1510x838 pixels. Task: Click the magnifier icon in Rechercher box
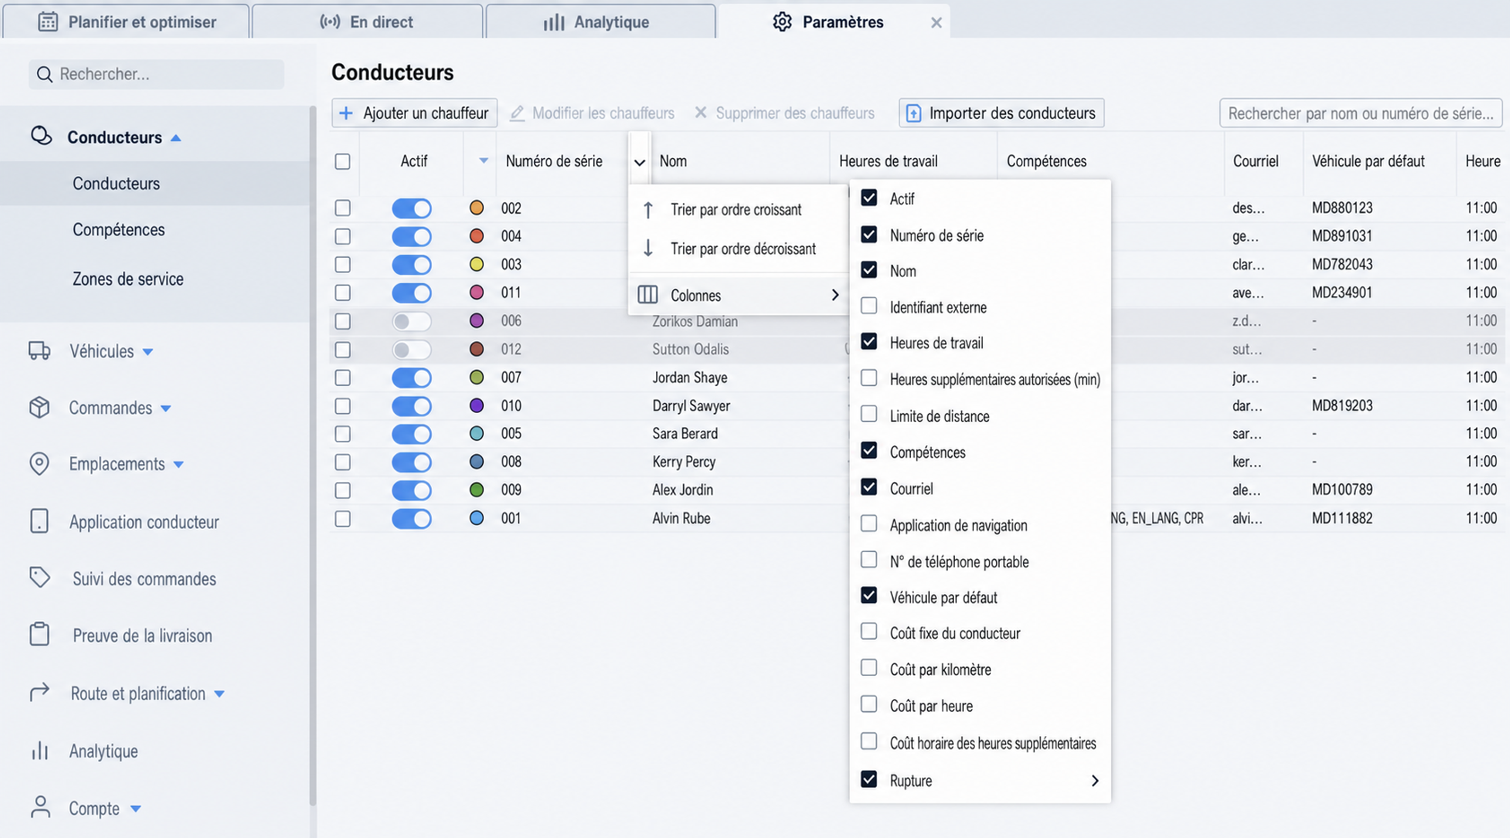tap(44, 75)
